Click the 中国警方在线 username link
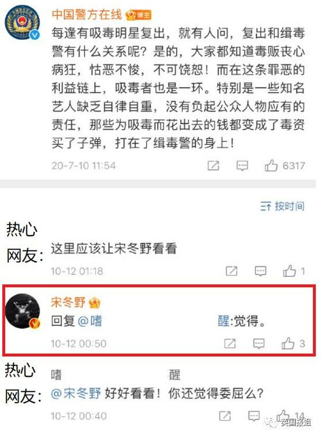The width and height of the screenshot is (321, 437). tap(87, 15)
